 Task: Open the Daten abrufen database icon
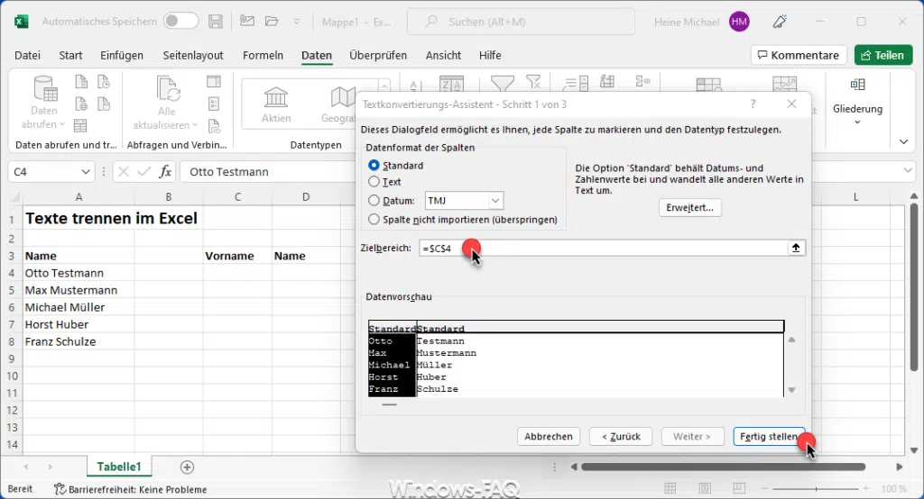point(45,89)
